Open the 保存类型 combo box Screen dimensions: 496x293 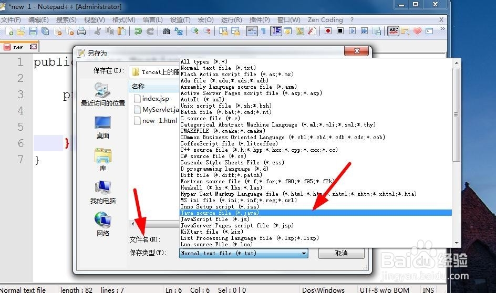click(x=244, y=253)
